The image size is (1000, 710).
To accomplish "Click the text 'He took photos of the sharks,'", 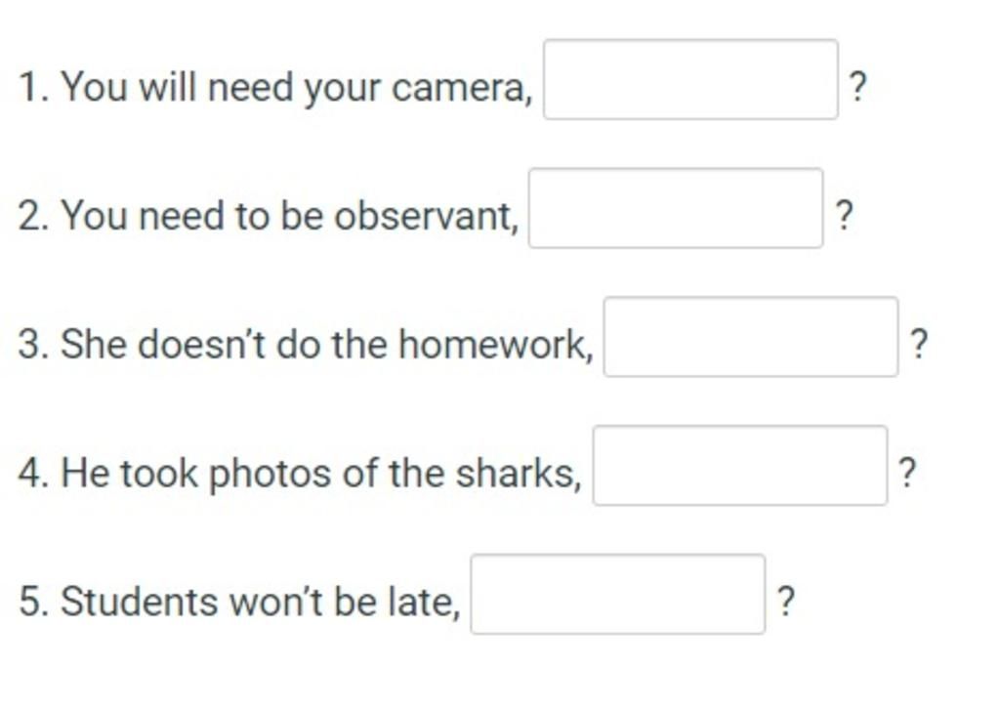I will pos(321,474).
